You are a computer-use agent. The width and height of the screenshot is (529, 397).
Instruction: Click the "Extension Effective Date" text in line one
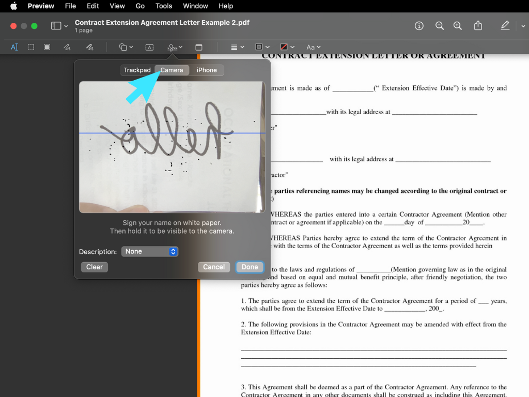pos(417,88)
